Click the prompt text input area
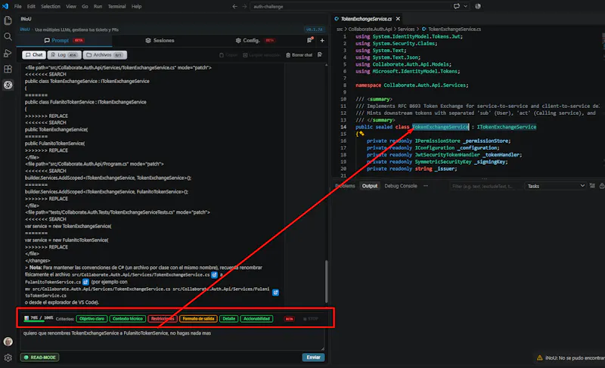The image size is (605, 368). pos(174,339)
